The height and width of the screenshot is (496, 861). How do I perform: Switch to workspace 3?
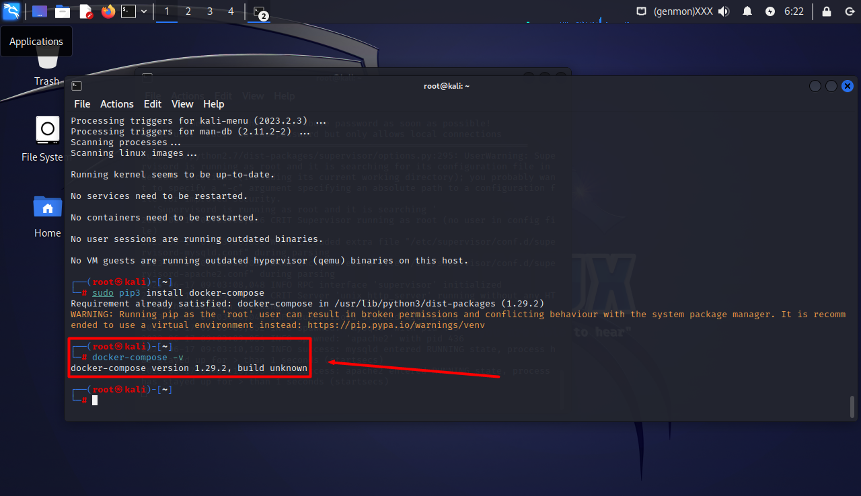(x=210, y=11)
